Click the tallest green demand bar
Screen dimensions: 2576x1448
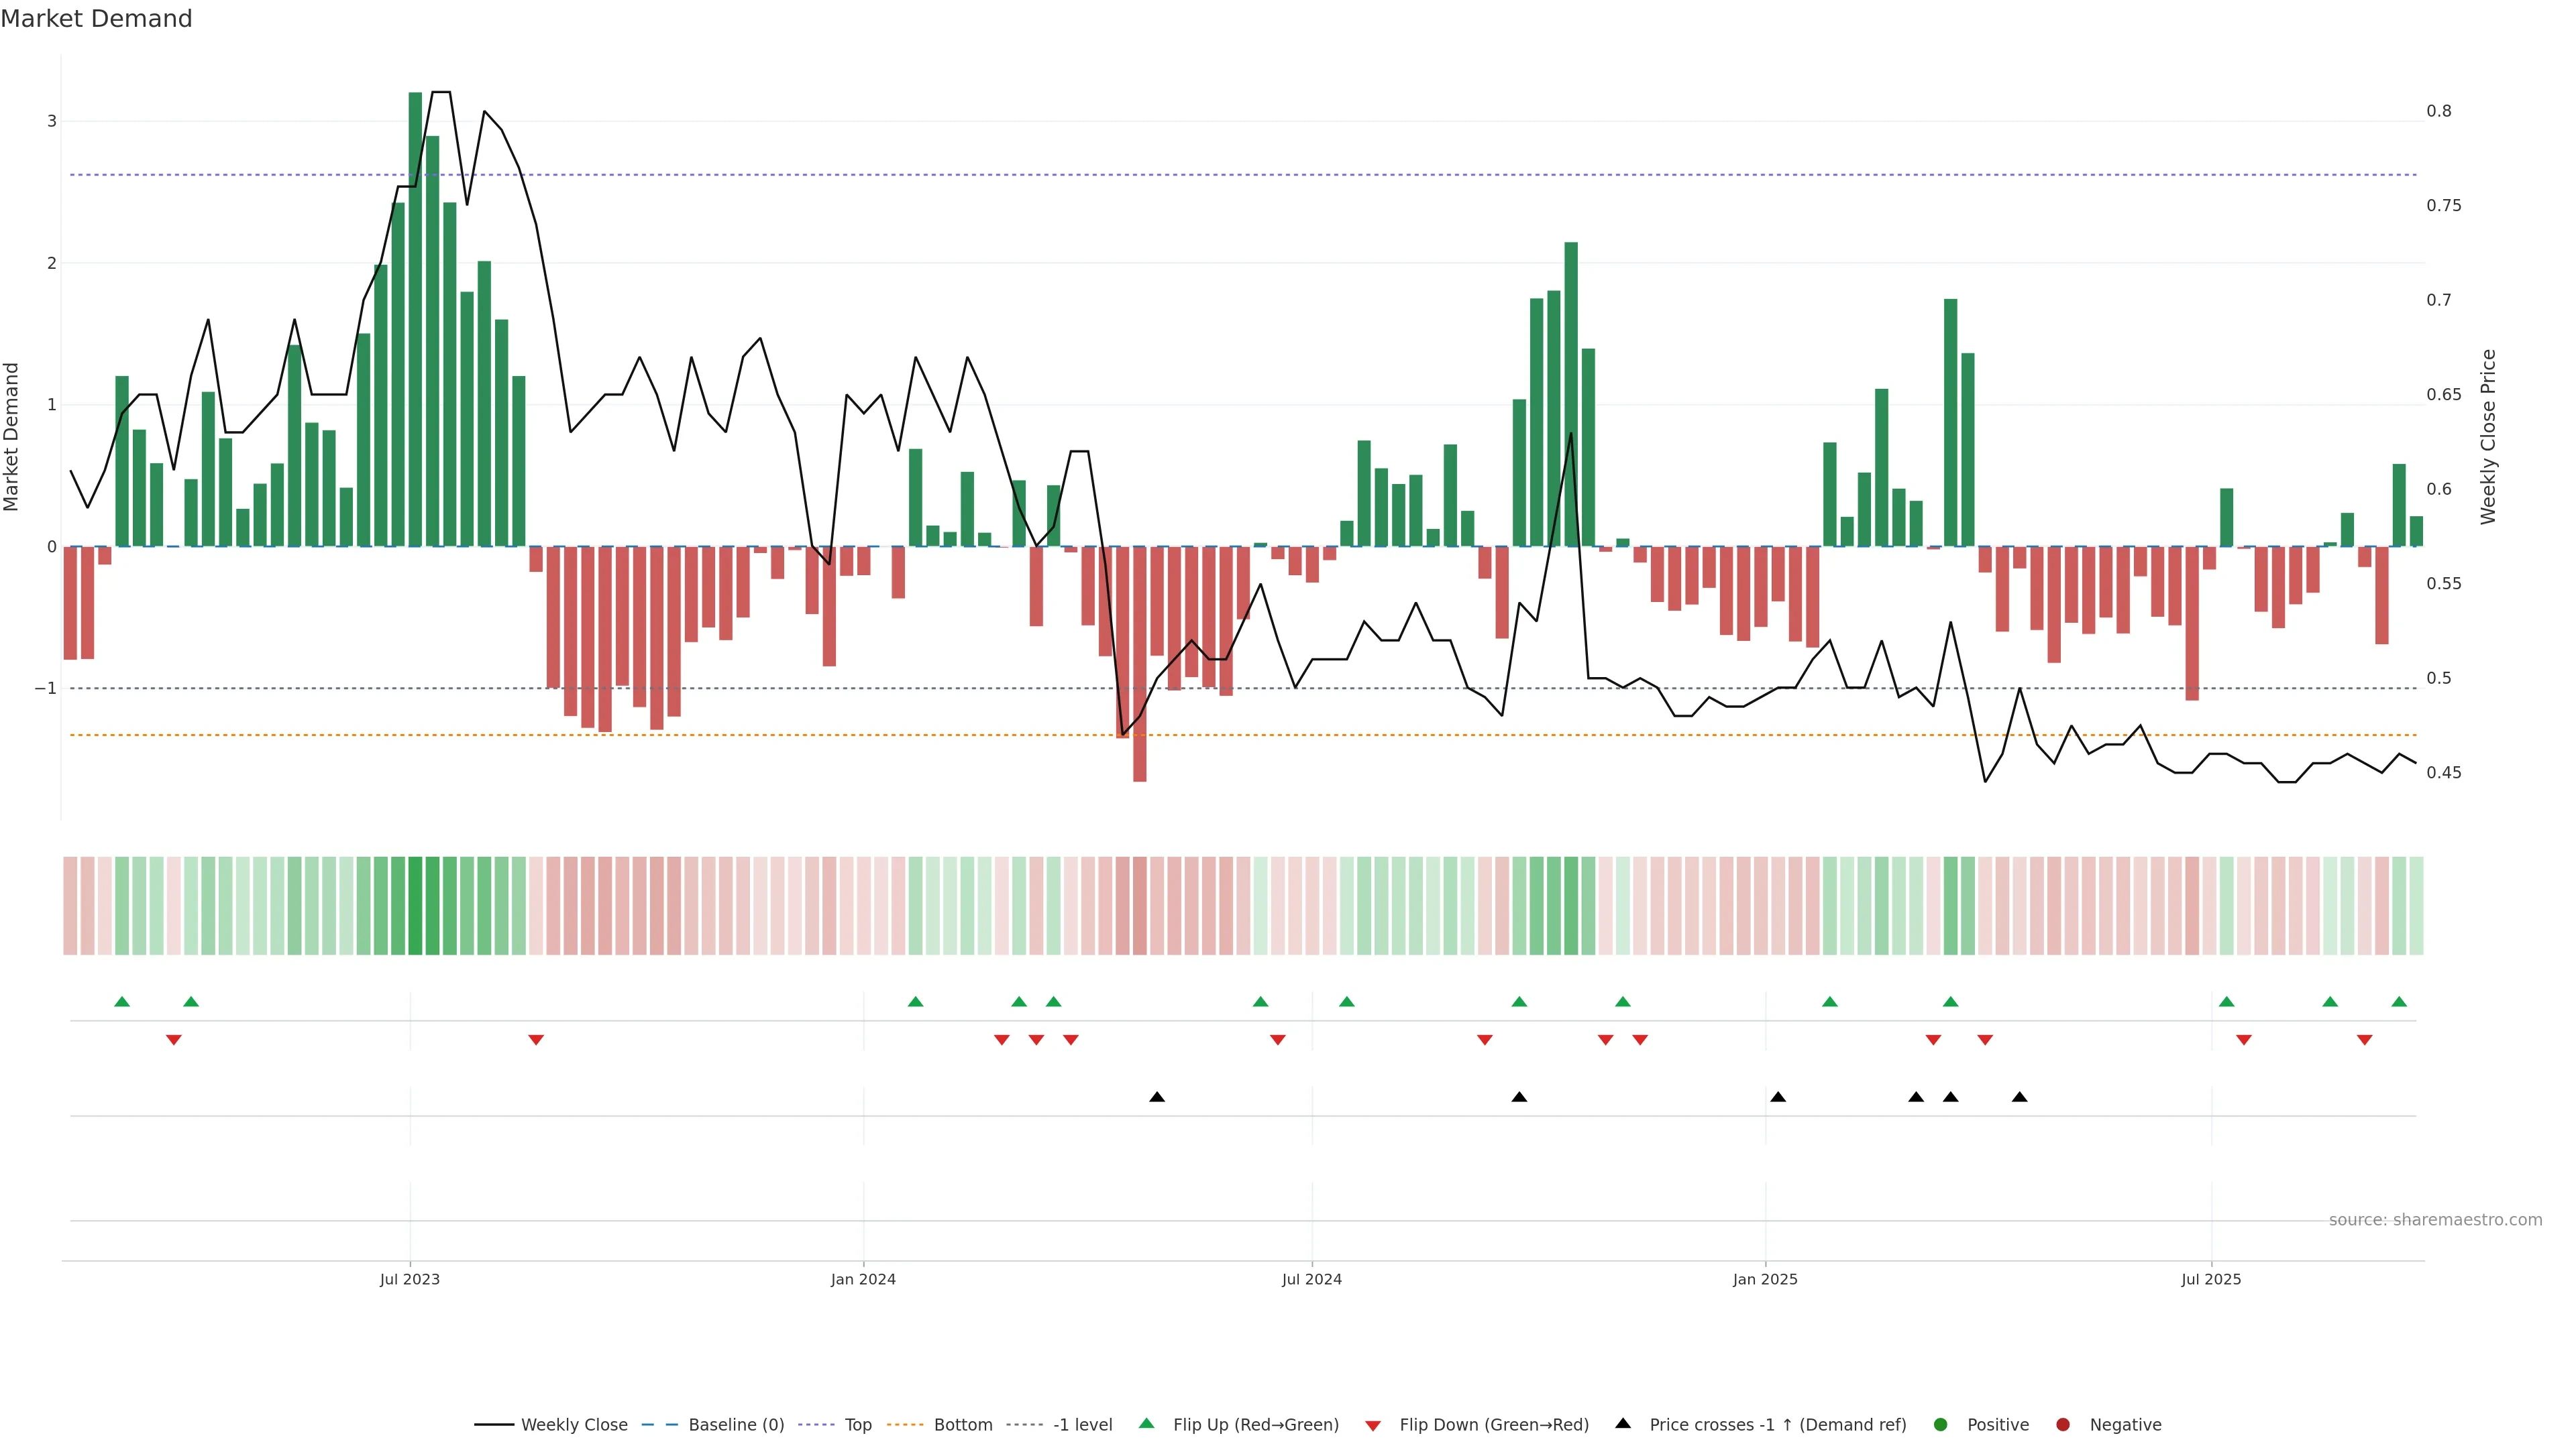pos(415,320)
